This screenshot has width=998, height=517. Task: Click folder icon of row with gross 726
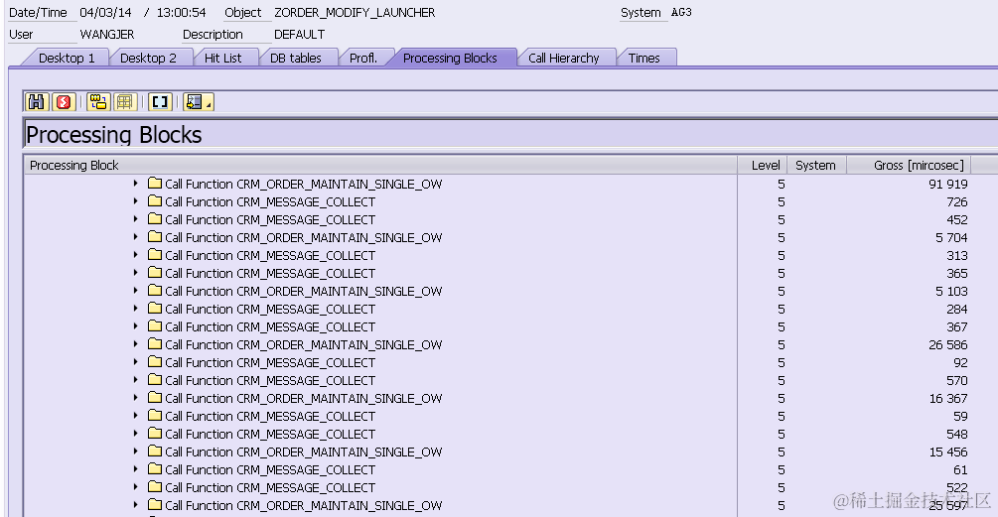point(155,201)
